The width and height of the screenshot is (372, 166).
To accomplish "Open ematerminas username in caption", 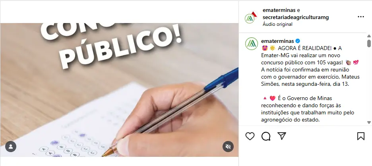I will (x=277, y=41).
